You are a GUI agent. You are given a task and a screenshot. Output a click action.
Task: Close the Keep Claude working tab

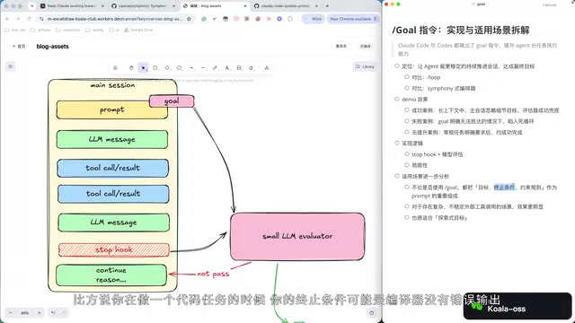102,6
